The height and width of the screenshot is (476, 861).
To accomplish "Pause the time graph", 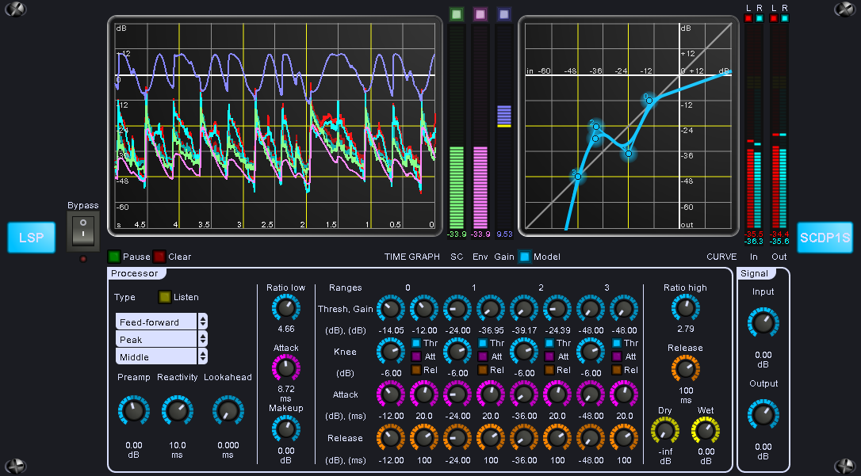I will point(114,257).
